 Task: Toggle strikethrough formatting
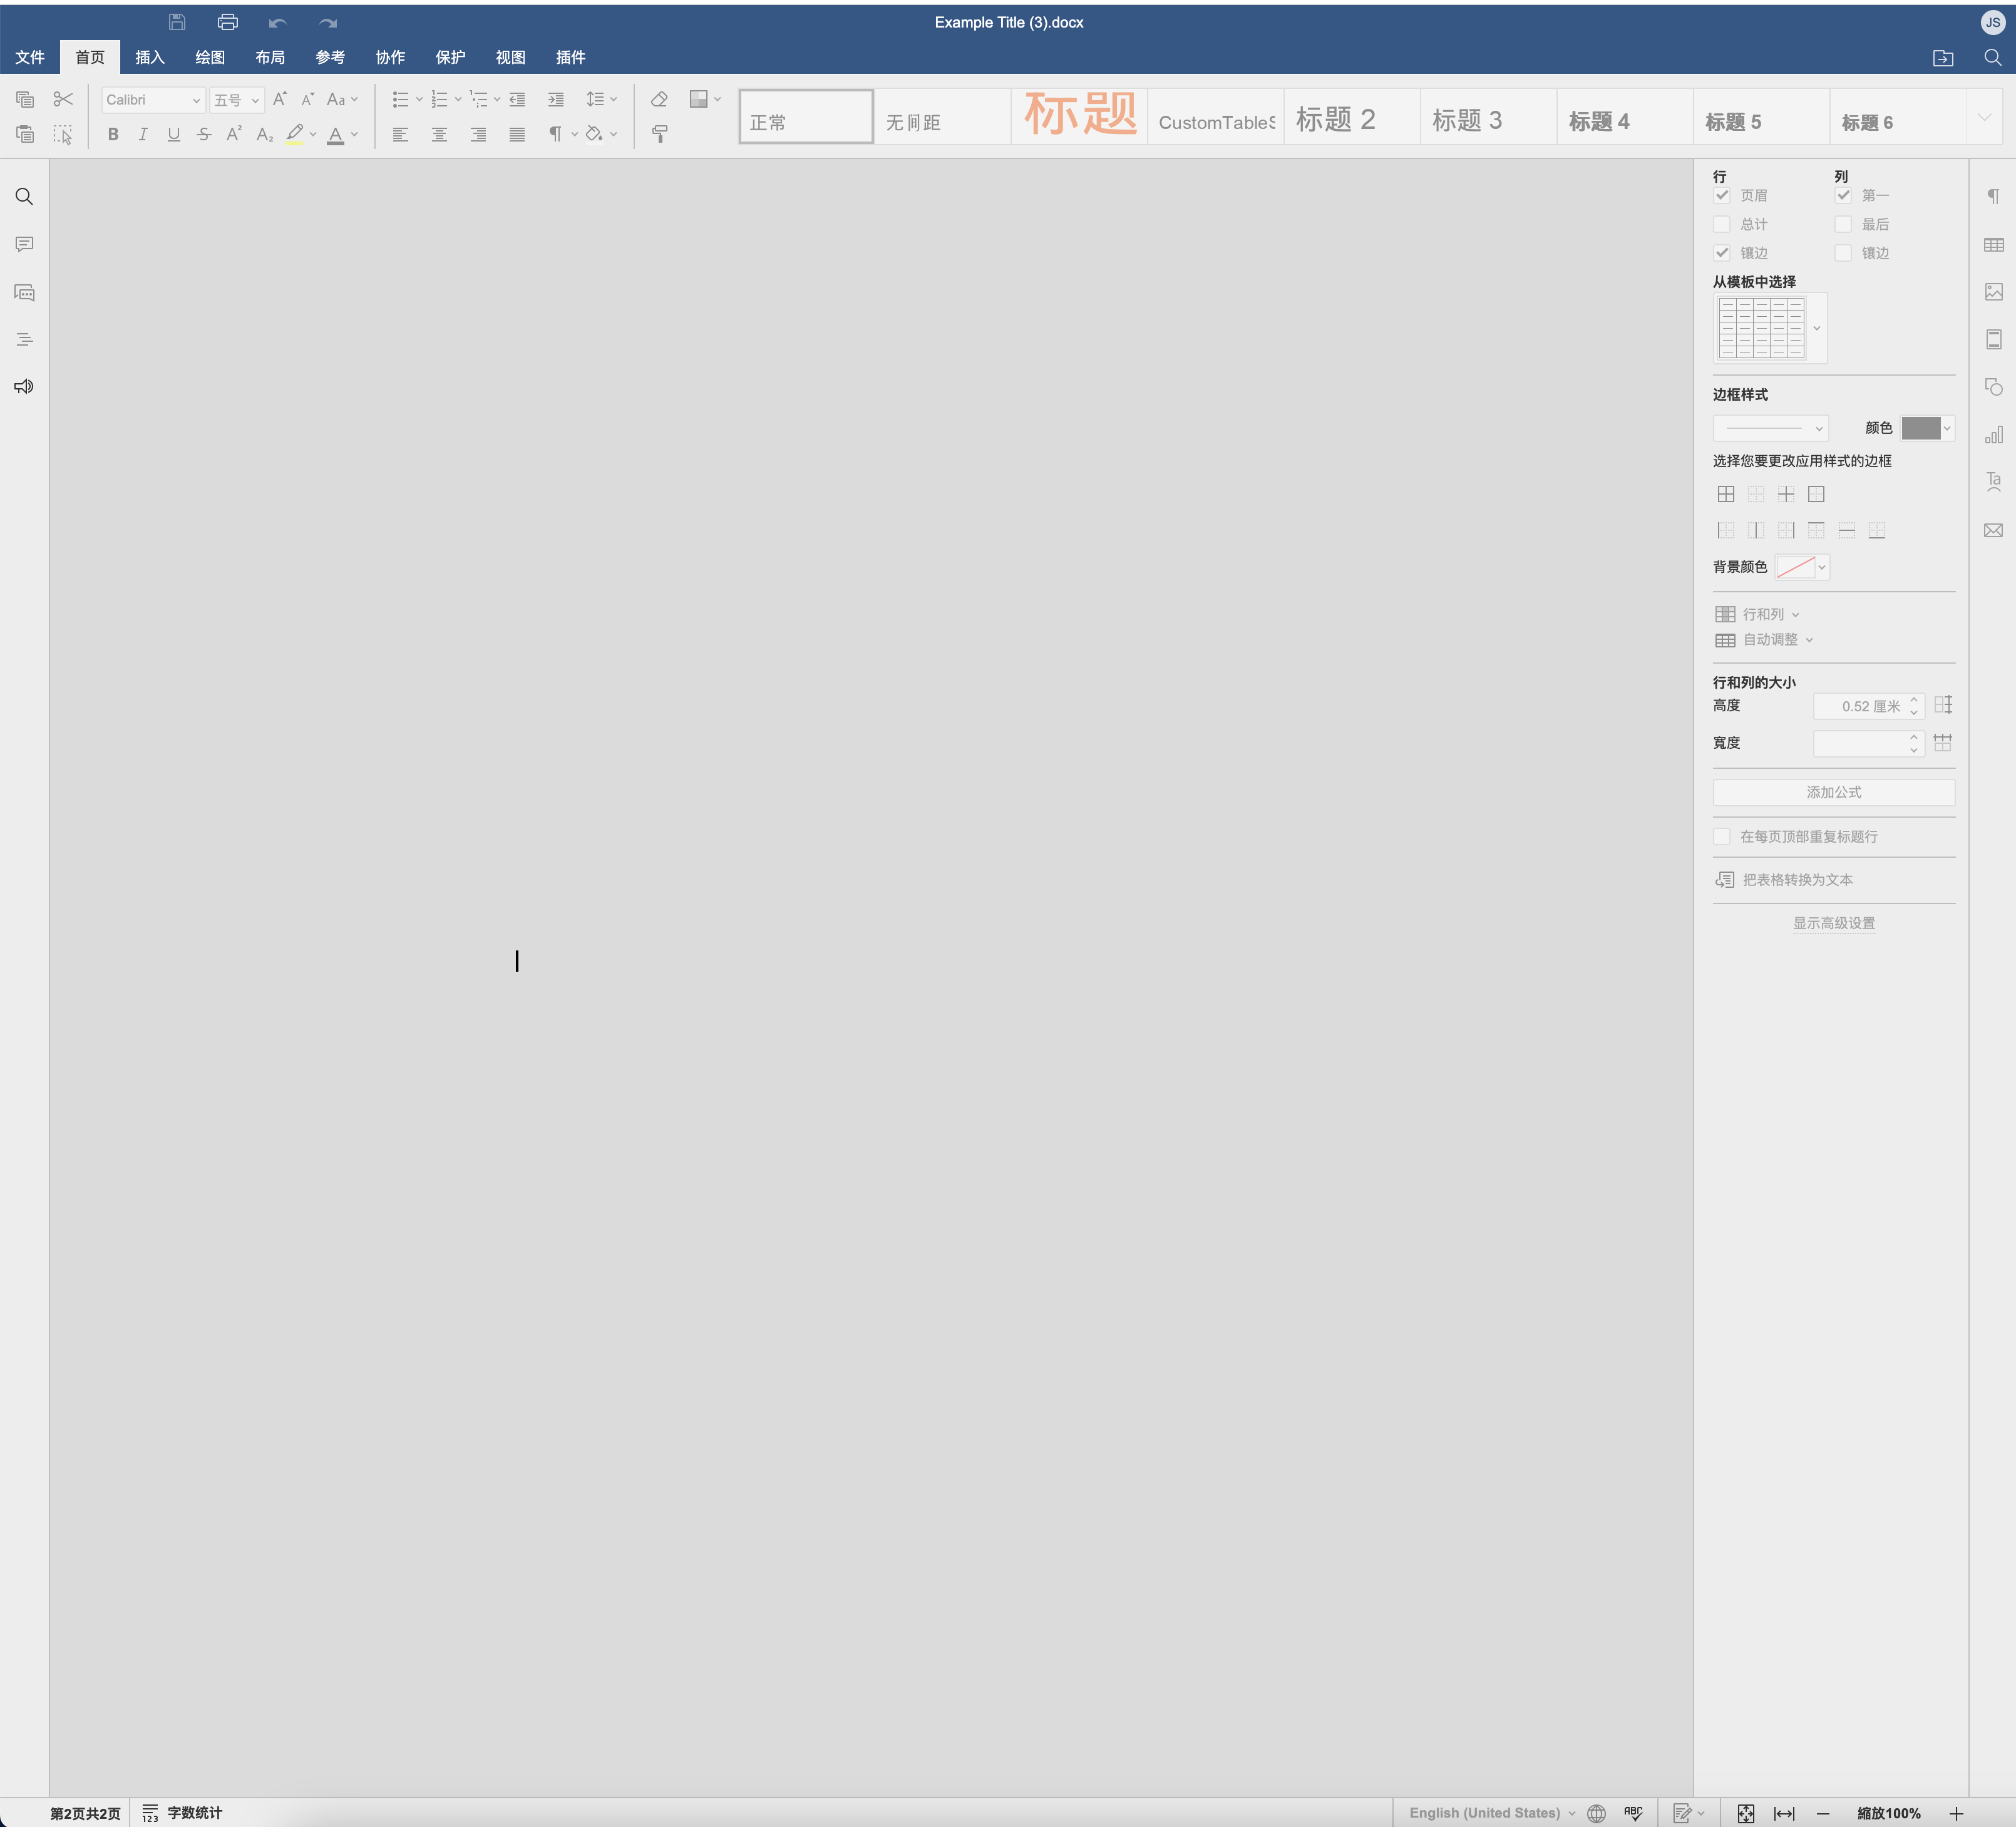204,134
